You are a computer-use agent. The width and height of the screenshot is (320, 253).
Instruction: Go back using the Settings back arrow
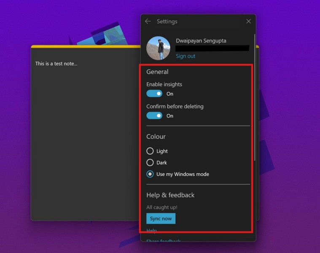coord(148,22)
